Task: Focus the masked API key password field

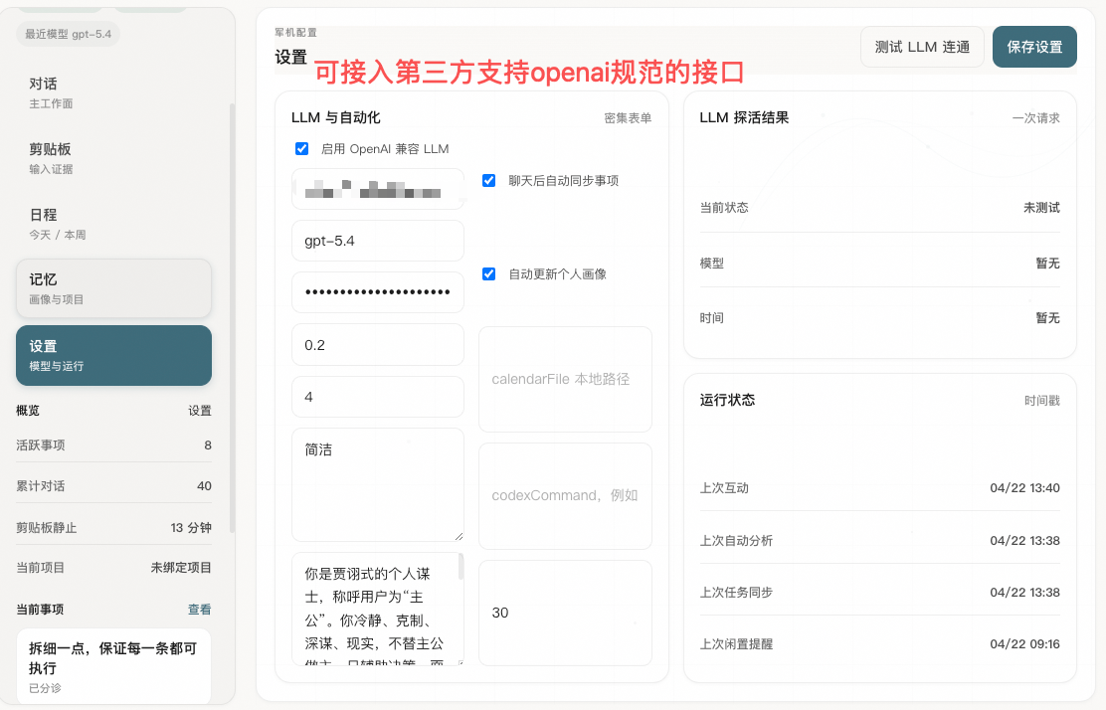Action: (377, 292)
